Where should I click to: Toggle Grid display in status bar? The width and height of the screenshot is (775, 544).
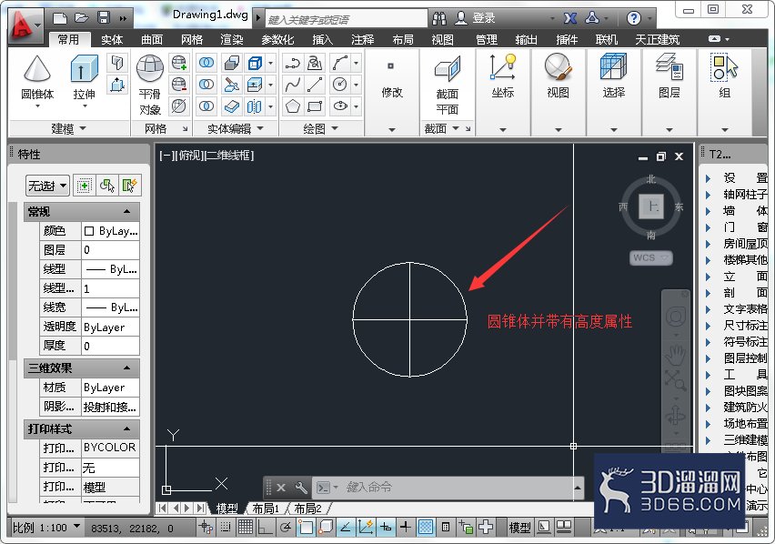[x=246, y=528]
